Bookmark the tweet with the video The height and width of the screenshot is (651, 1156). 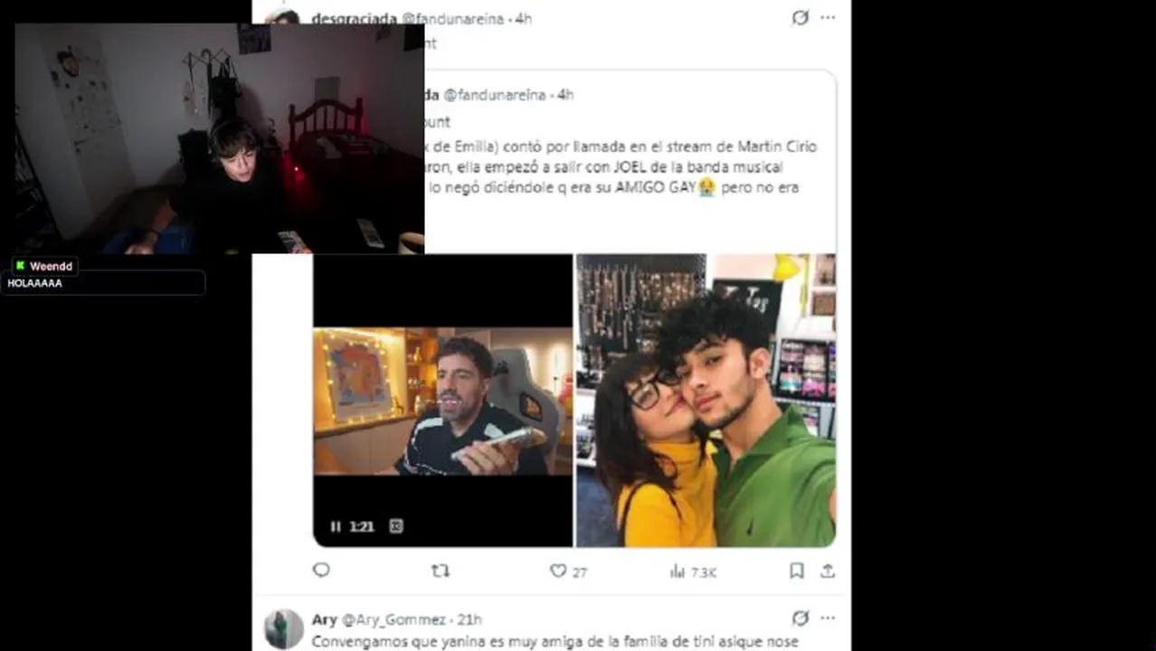click(797, 571)
